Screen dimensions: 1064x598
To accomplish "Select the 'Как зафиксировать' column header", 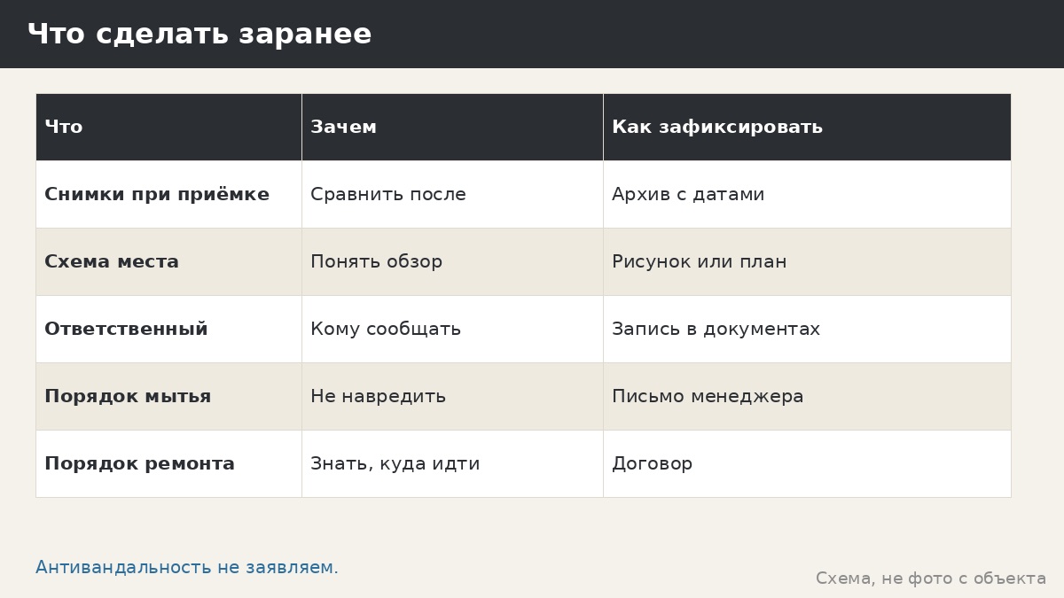I will coord(807,127).
